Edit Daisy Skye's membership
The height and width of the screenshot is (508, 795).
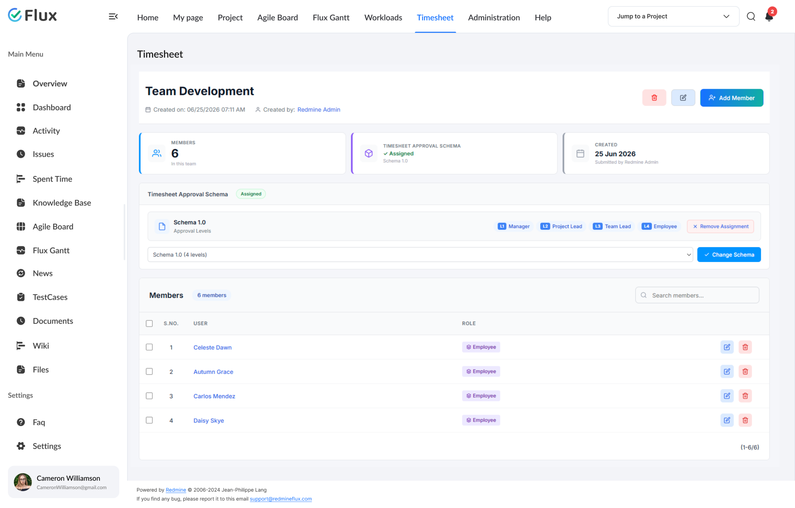[727, 420]
